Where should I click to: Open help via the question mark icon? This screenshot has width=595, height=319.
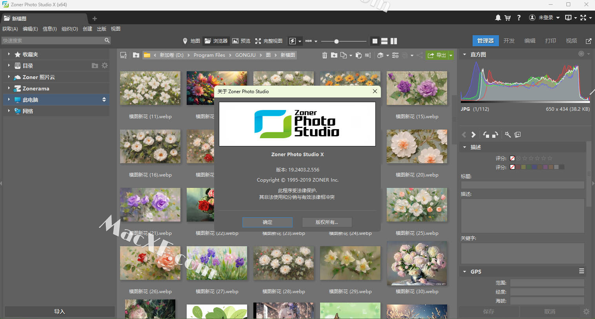[519, 18]
